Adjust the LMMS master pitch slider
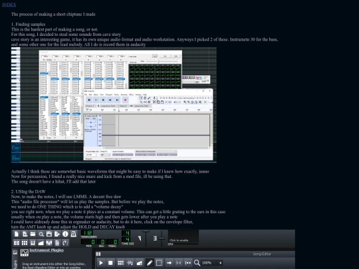The image size is (359, 269). point(162,238)
